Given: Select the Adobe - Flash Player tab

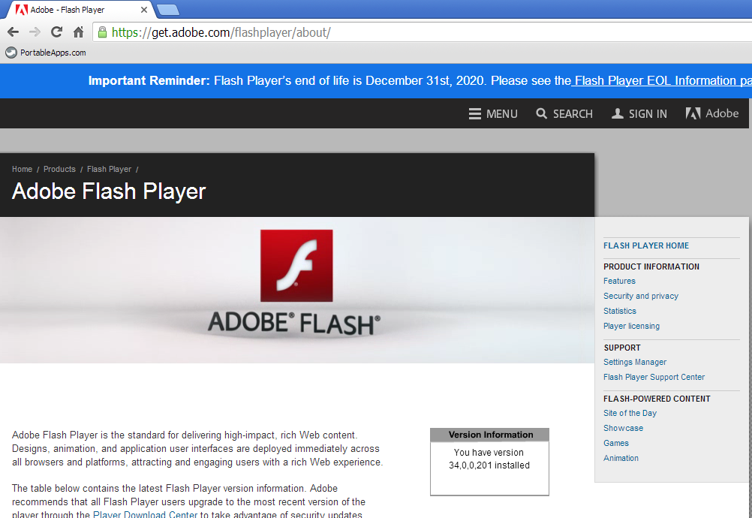Looking at the screenshot, I should [79, 10].
